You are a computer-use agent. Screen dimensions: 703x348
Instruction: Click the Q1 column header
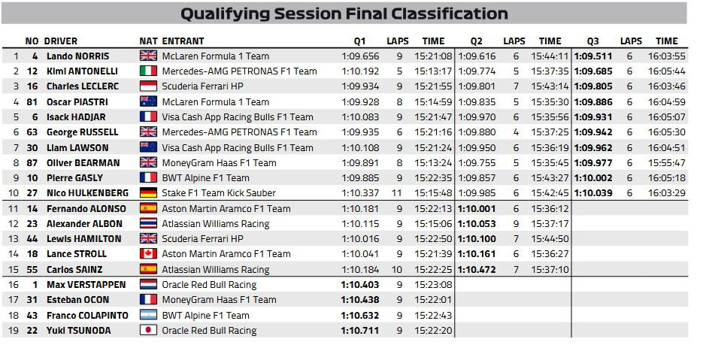(359, 41)
